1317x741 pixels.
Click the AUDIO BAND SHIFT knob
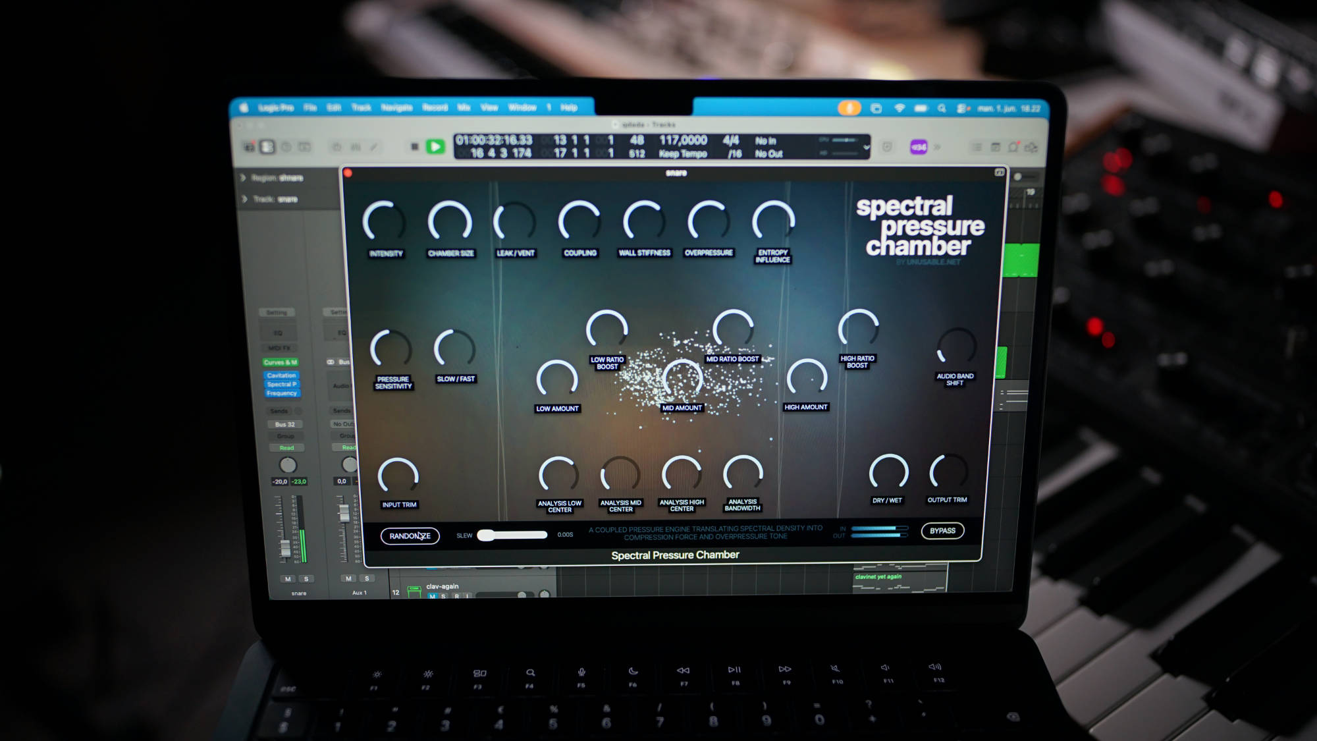click(x=956, y=347)
